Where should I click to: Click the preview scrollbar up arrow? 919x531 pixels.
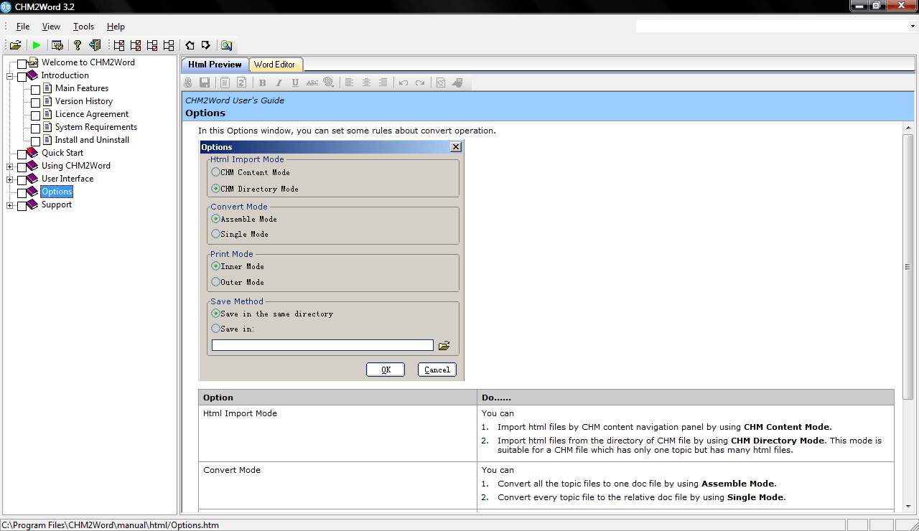click(x=908, y=128)
